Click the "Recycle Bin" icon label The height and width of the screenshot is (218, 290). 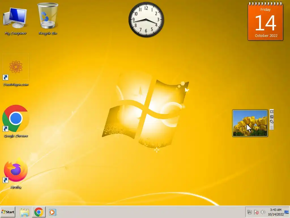[48, 33]
